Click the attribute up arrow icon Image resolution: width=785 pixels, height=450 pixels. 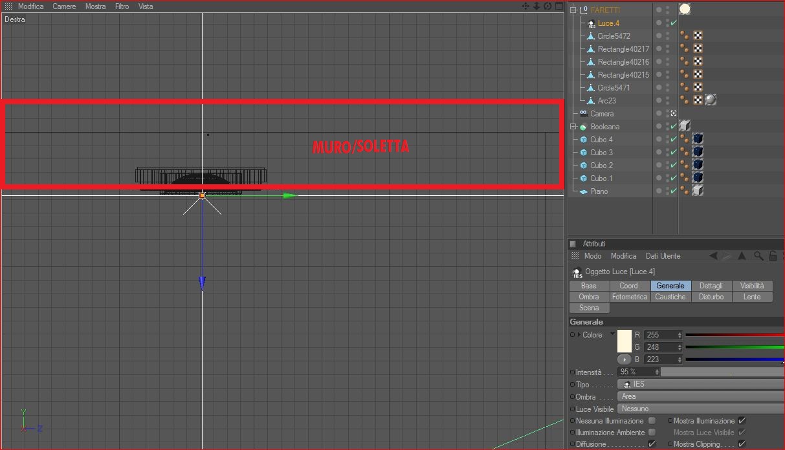pos(742,256)
